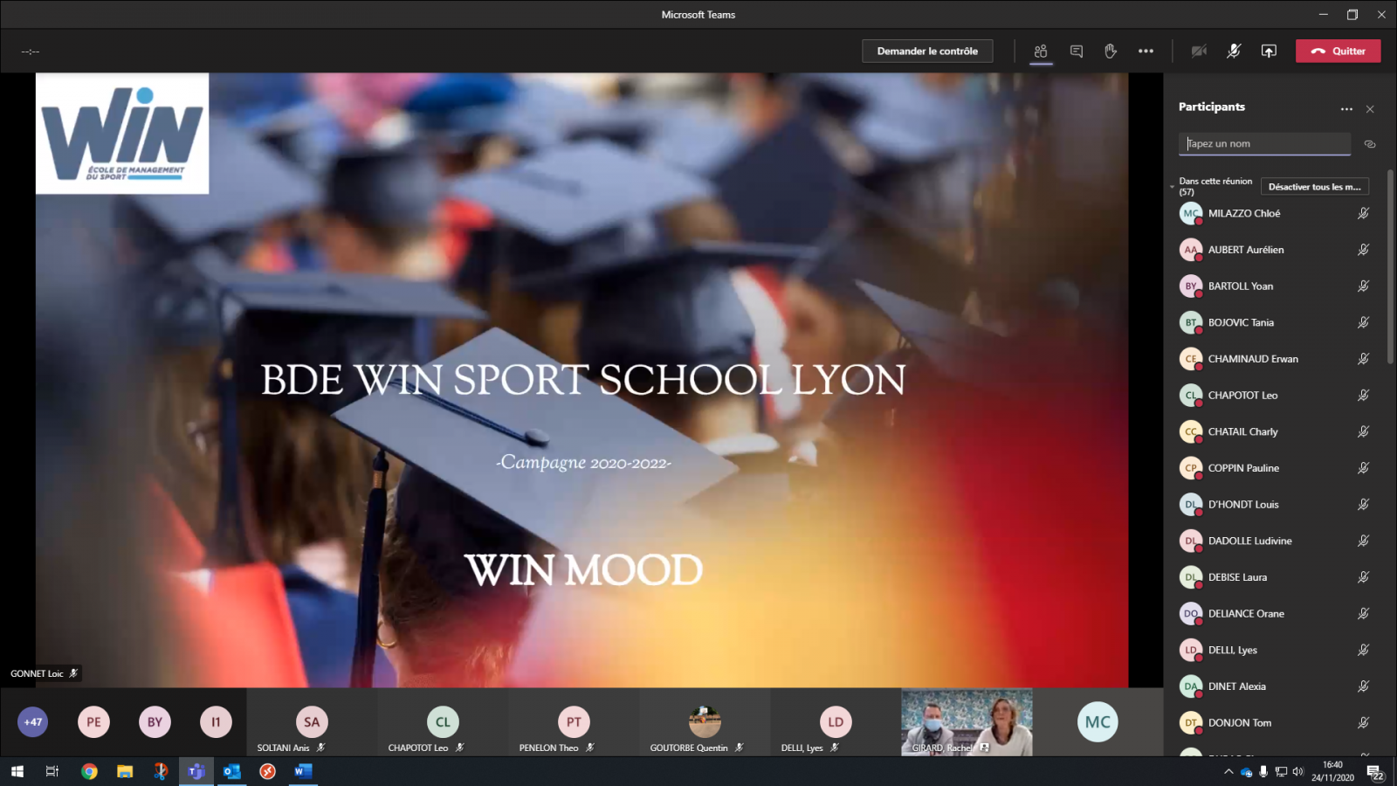Close the Participants panel
Image resolution: width=1397 pixels, height=786 pixels.
click(1370, 109)
